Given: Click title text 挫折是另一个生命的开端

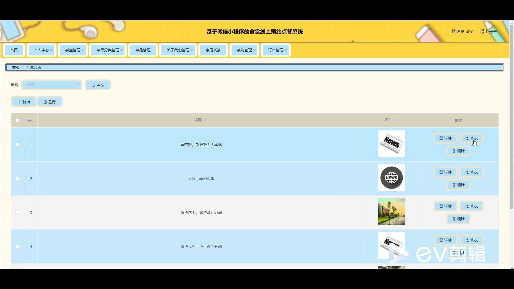Looking at the screenshot, I should (x=201, y=247).
